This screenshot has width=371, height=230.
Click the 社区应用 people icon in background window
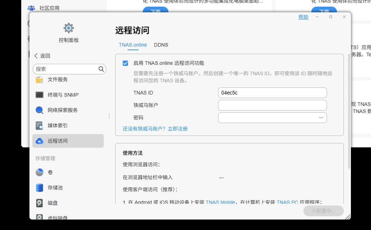click(31, 8)
